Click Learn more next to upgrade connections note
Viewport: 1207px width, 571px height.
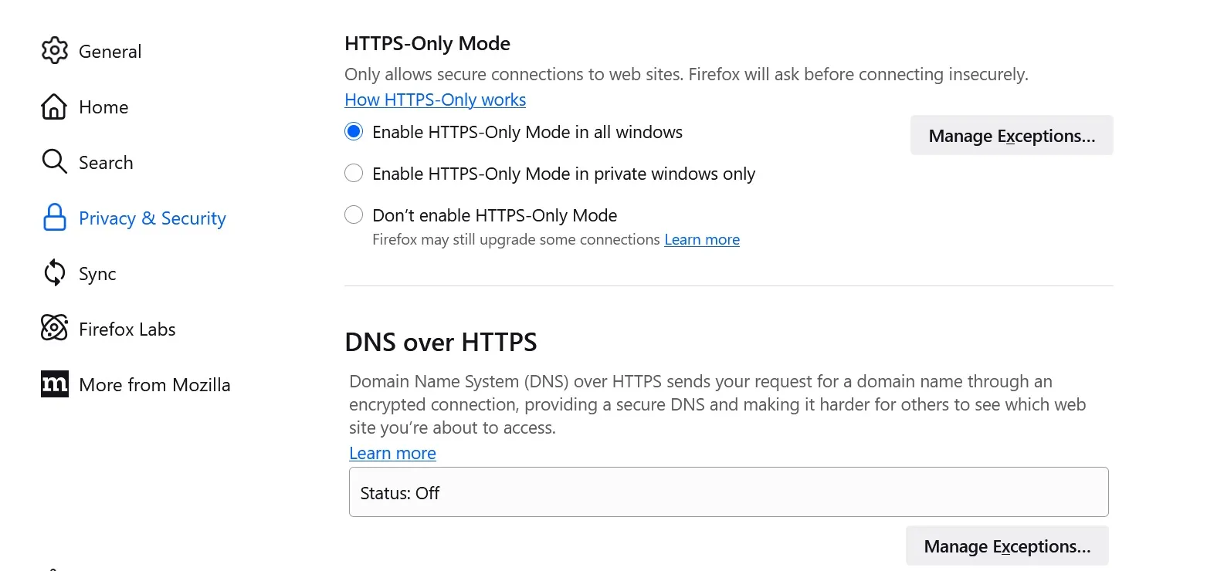pyautogui.click(x=701, y=239)
